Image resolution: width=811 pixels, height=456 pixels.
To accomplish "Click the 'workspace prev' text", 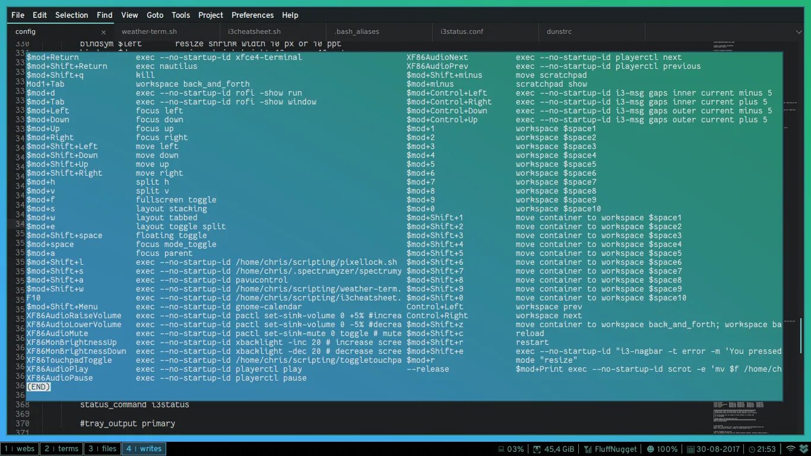I will click(x=549, y=306).
